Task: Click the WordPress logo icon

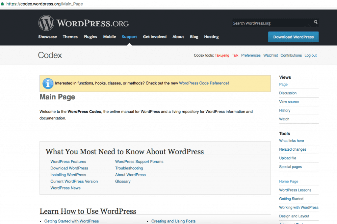Action: pyautogui.click(x=46, y=23)
